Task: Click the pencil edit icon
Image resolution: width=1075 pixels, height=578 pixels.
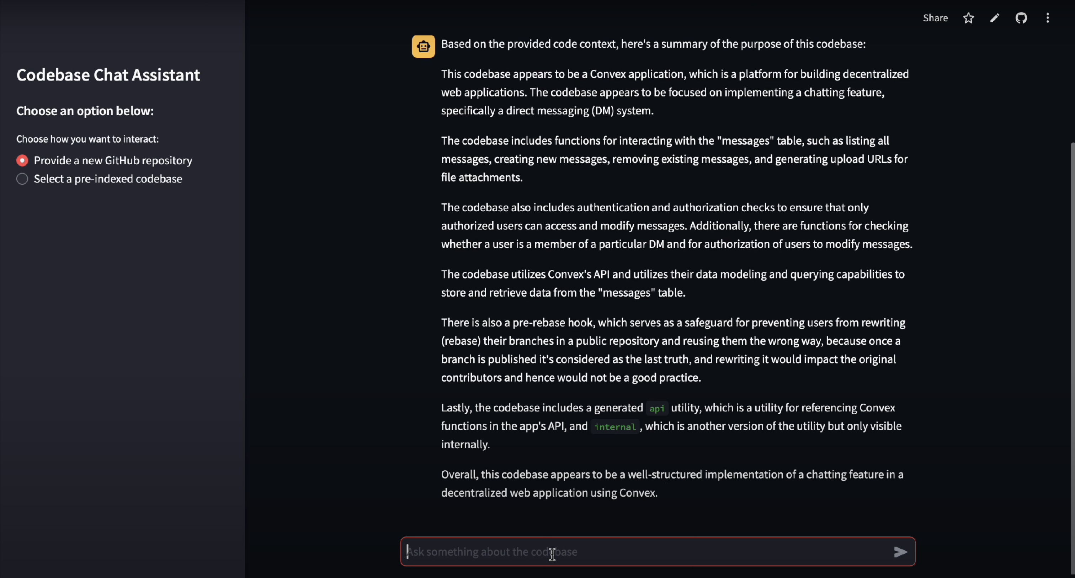Action: [x=995, y=18]
